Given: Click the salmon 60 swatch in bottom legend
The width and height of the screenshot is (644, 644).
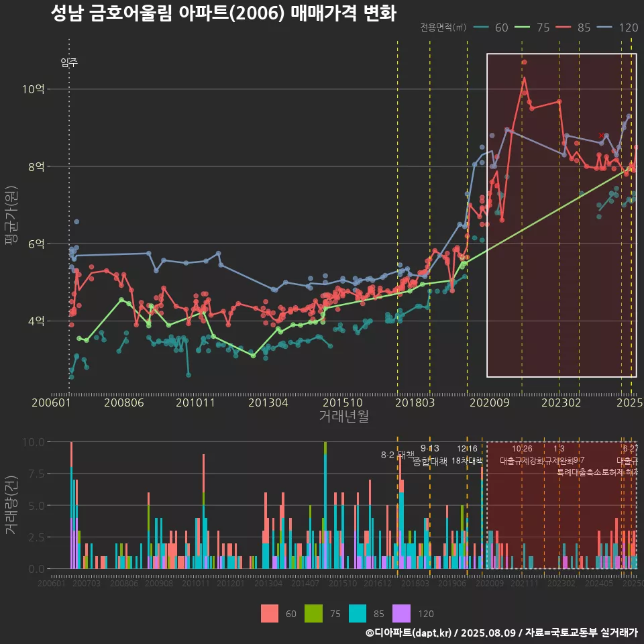Looking at the screenshot, I should coord(270,614).
